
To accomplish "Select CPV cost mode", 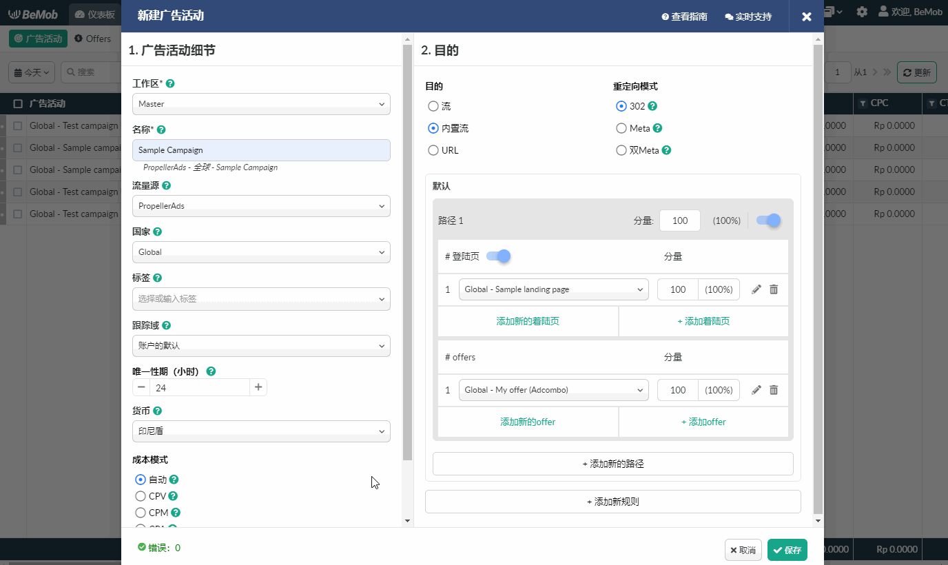I will pos(141,496).
